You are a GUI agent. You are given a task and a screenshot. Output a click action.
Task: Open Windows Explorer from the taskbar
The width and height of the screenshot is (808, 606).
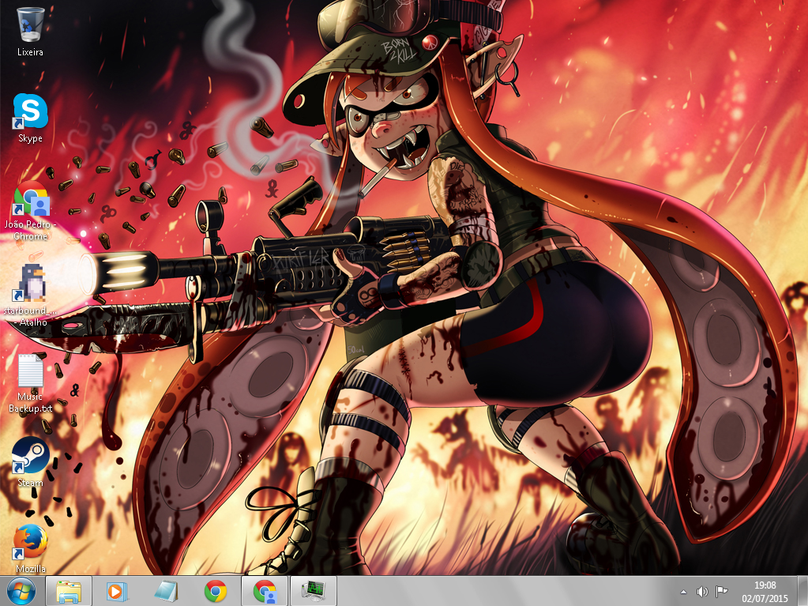coord(69,591)
